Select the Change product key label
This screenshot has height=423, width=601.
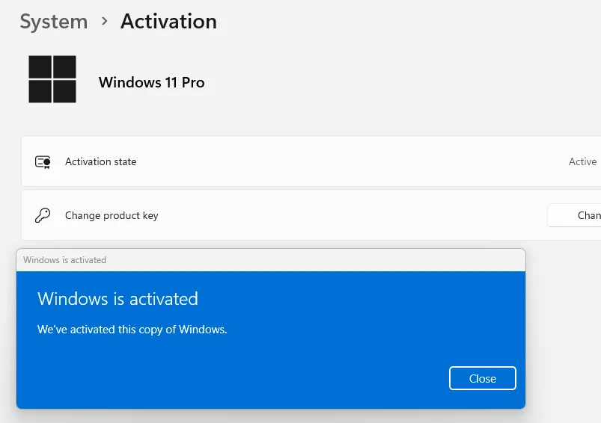tap(112, 215)
